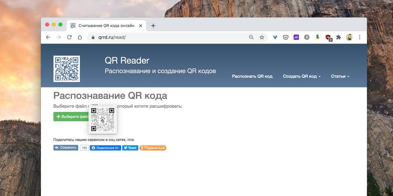Bookmark this page with the star icon

point(262,37)
